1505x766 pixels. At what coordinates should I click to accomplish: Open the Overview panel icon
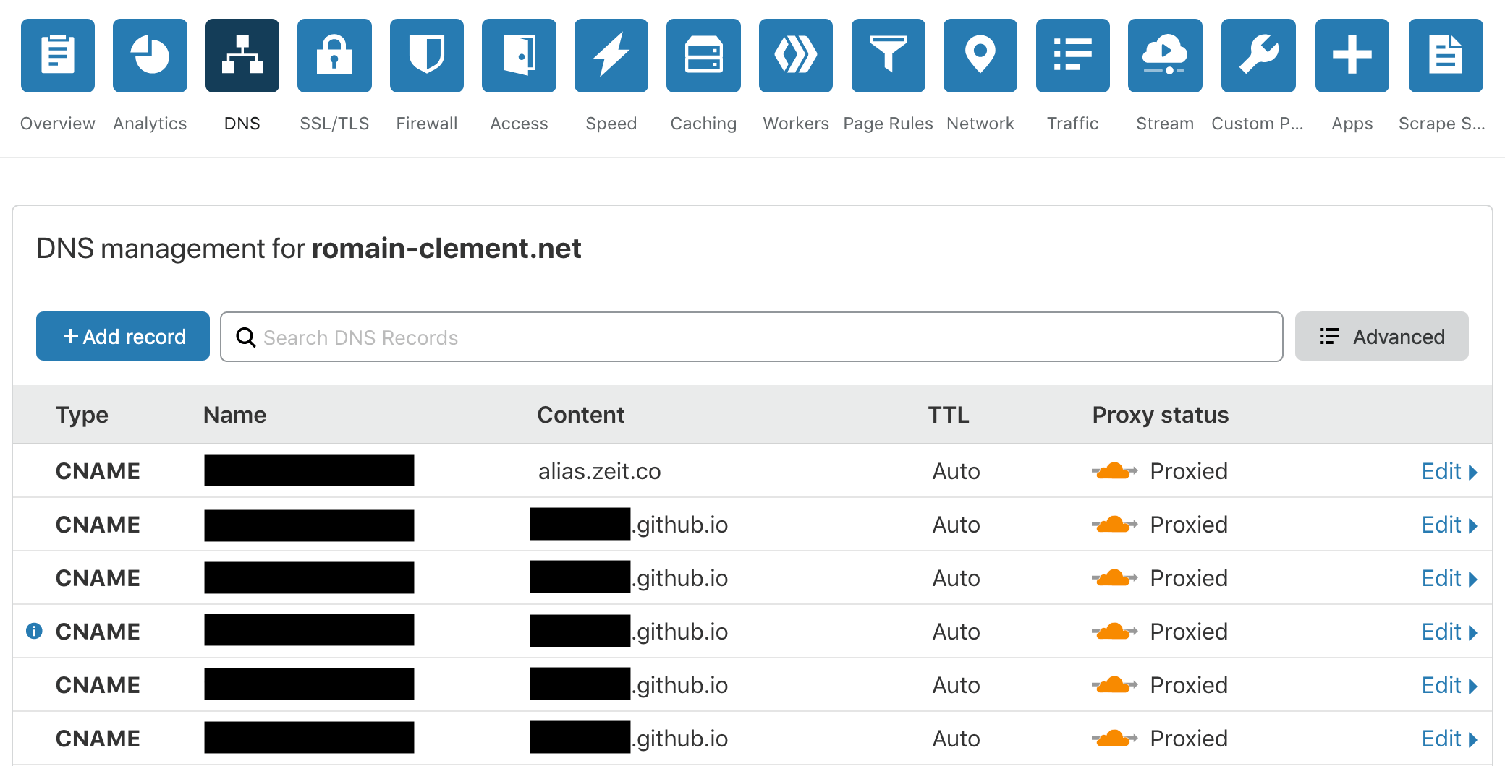pyautogui.click(x=57, y=55)
